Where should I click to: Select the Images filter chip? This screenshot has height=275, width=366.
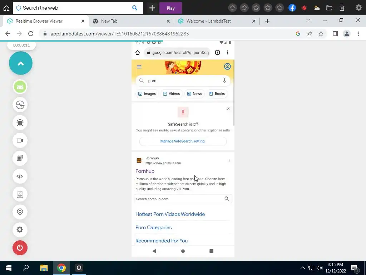pyautogui.click(x=147, y=94)
